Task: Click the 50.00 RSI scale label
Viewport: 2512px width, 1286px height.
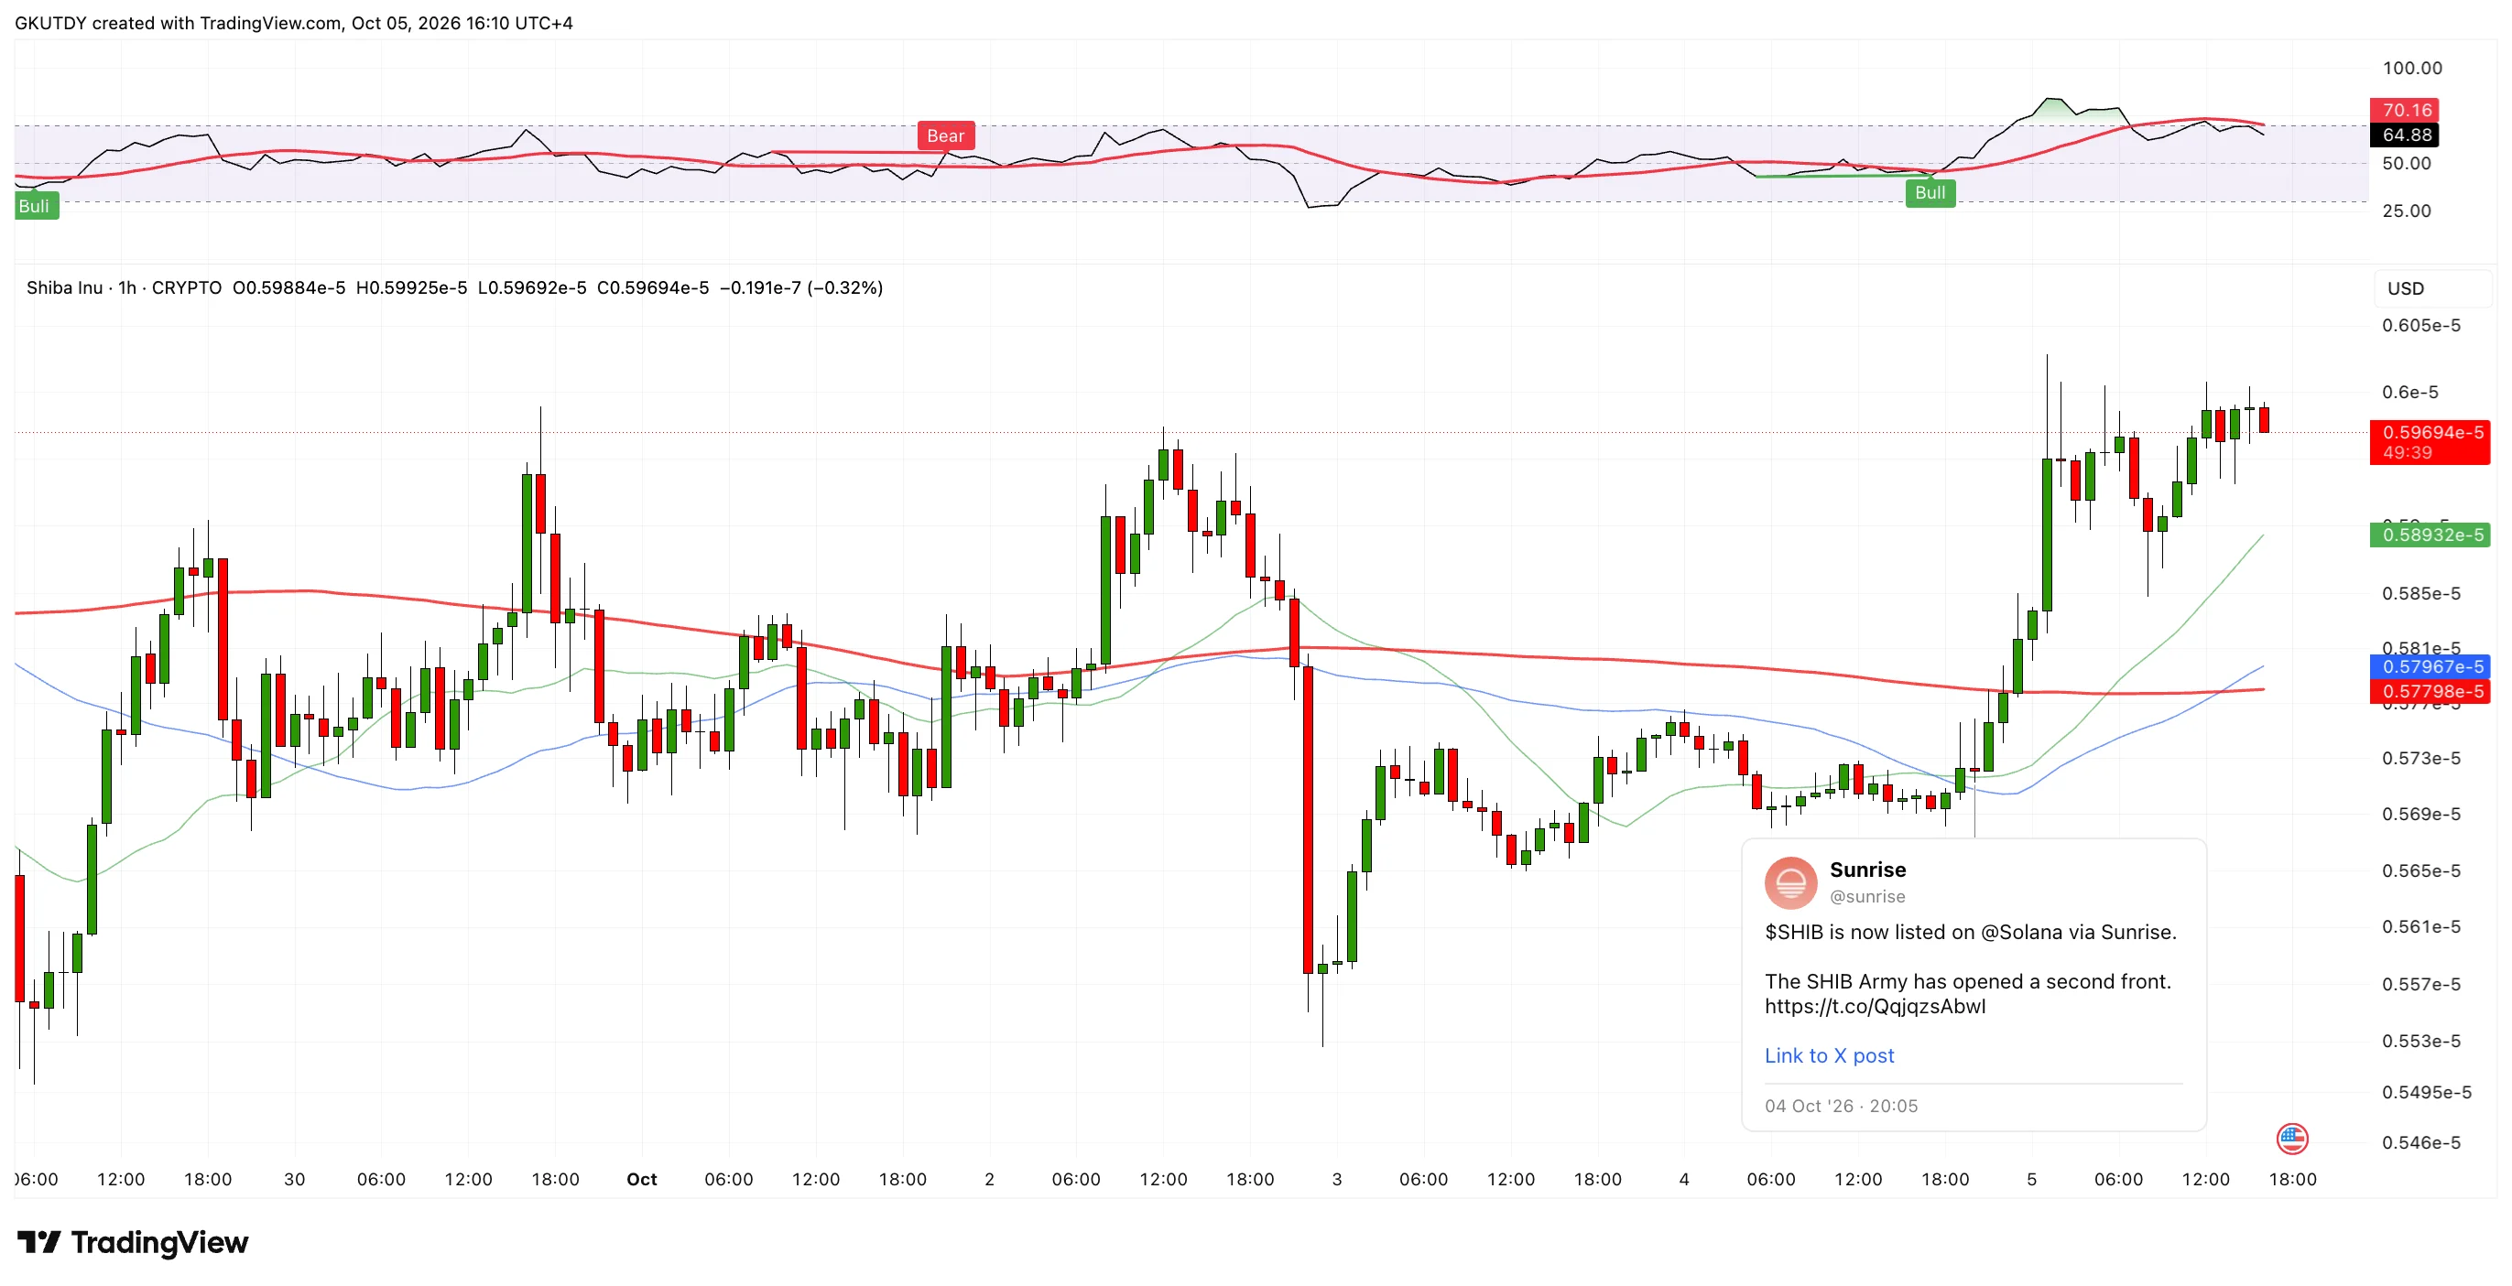Action: (x=2406, y=163)
